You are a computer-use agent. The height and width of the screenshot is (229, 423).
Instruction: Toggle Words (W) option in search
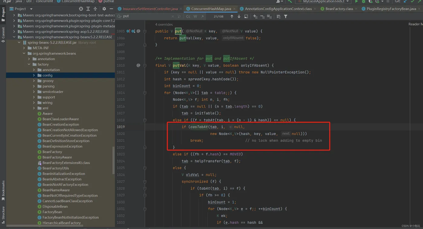[195, 17]
